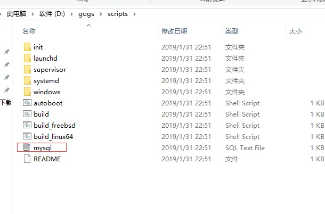Select the build_freebsd file name
Image resolution: width=325 pixels, height=214 pixels.
(x=54, y=125)
